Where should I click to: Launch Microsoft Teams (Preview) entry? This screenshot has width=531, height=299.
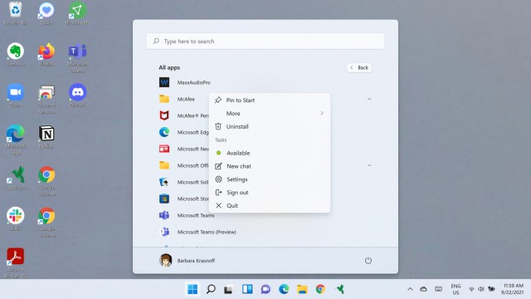pyautogui.click(x=197, y=232)
